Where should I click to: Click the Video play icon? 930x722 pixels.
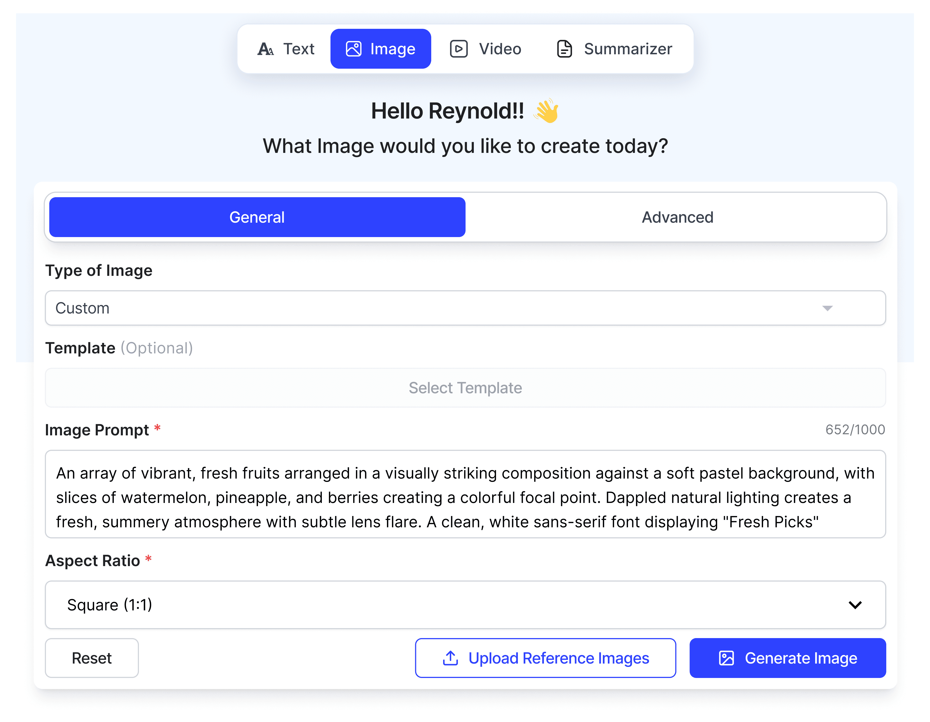[x=459, y=49]
